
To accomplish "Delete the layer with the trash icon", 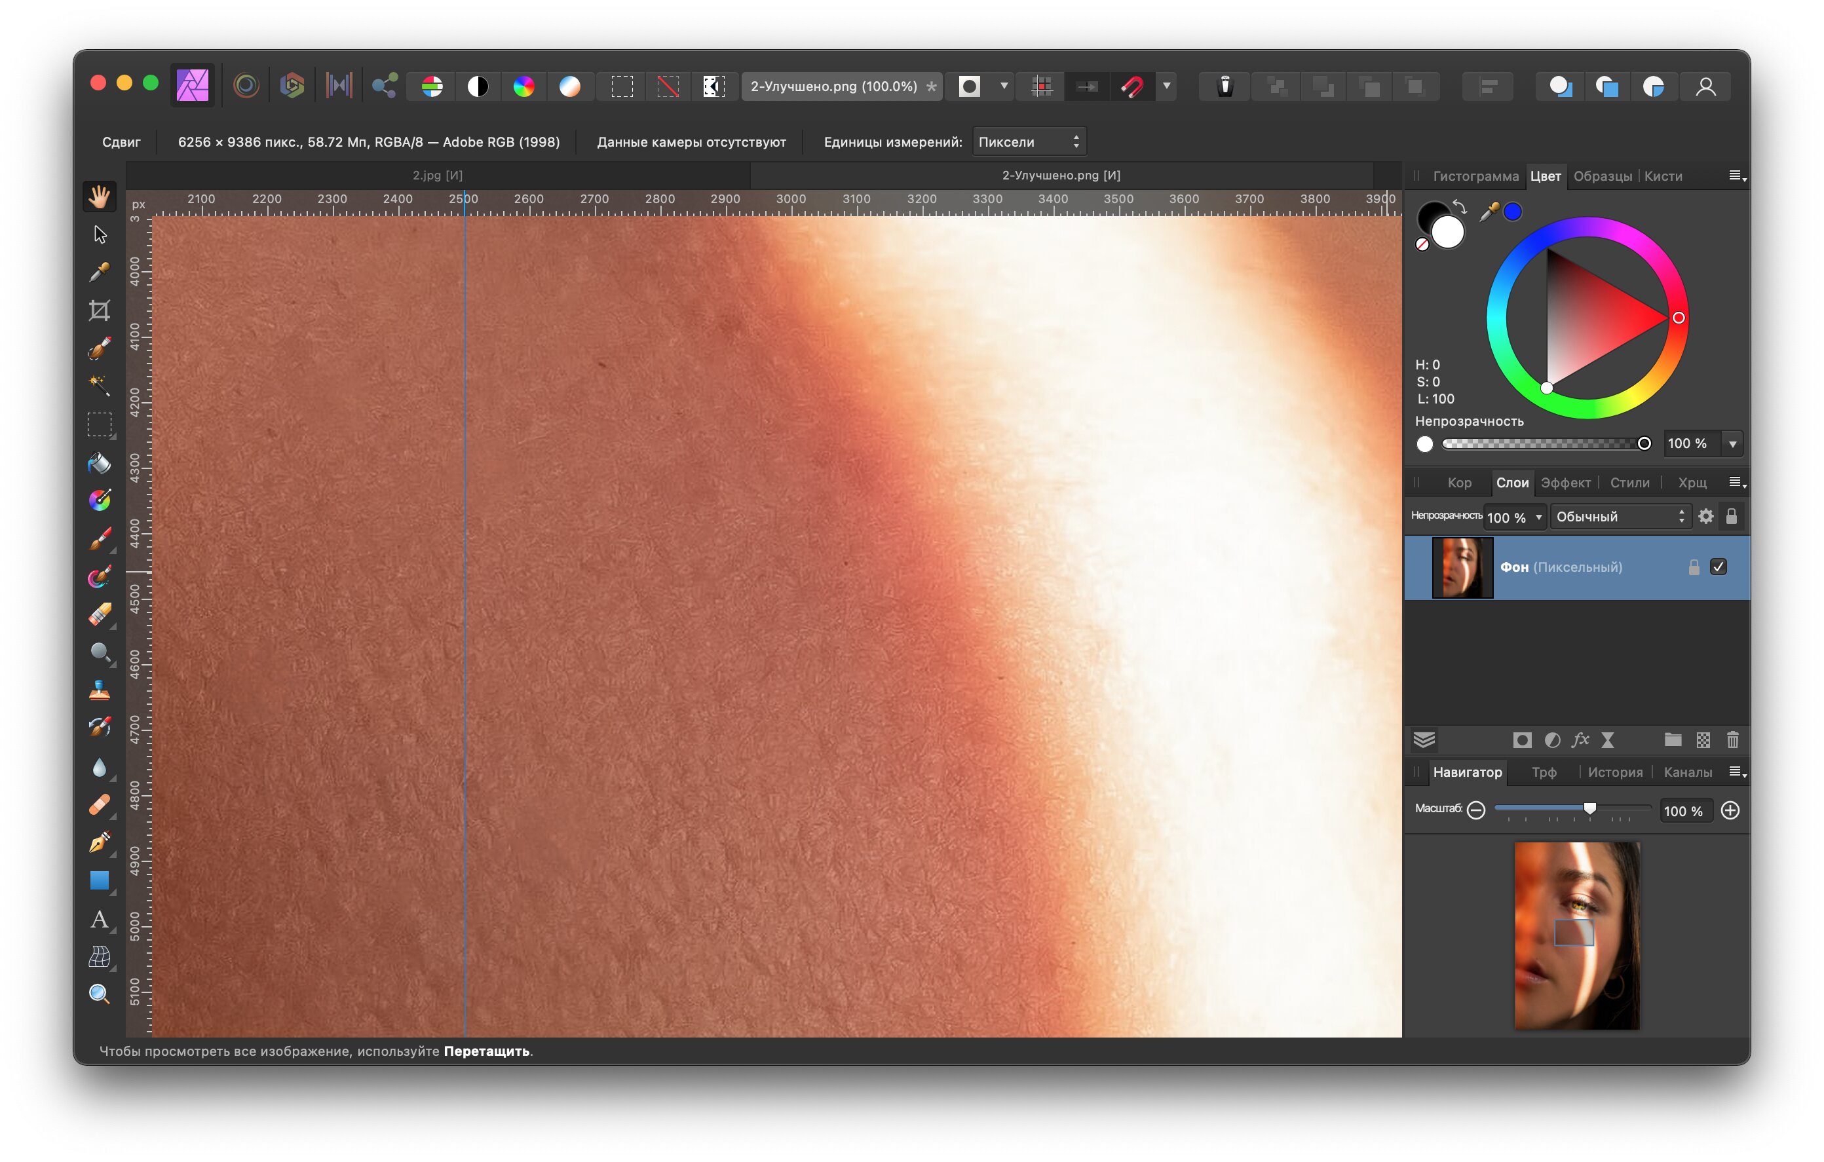I will (x=1732, y=740).
